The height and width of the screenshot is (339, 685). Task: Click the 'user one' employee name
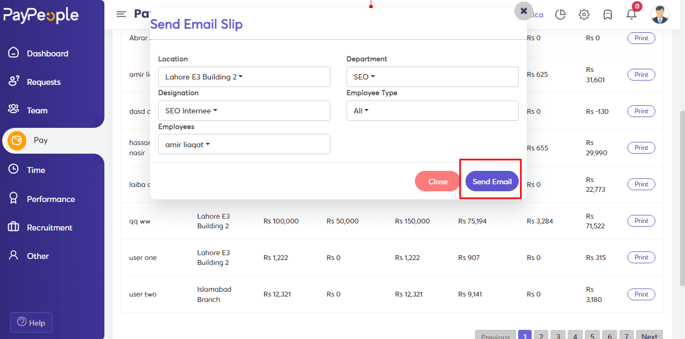point(143,257)
